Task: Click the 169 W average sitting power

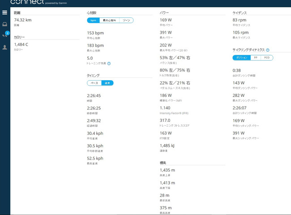Action: (239, 120)
